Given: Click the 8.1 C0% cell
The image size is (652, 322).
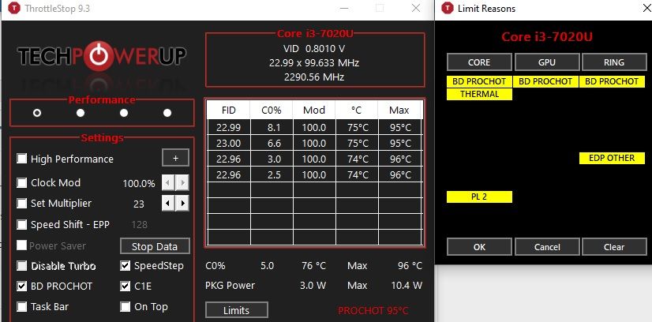Looking at the screenshot, I should (x=272, y=128).
